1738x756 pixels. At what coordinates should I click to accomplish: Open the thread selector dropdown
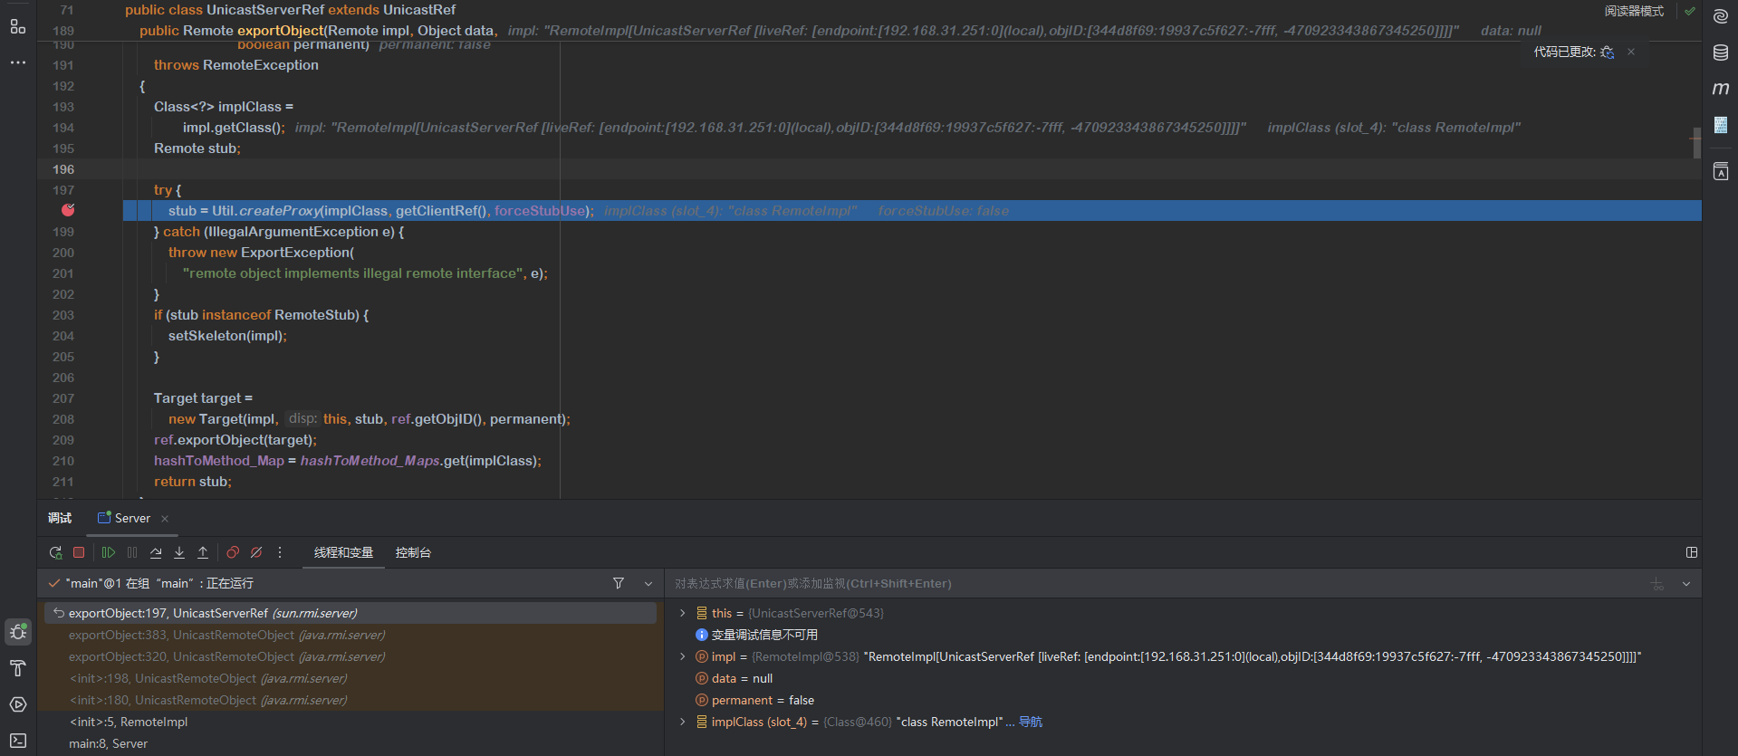(x=648, y=584)
